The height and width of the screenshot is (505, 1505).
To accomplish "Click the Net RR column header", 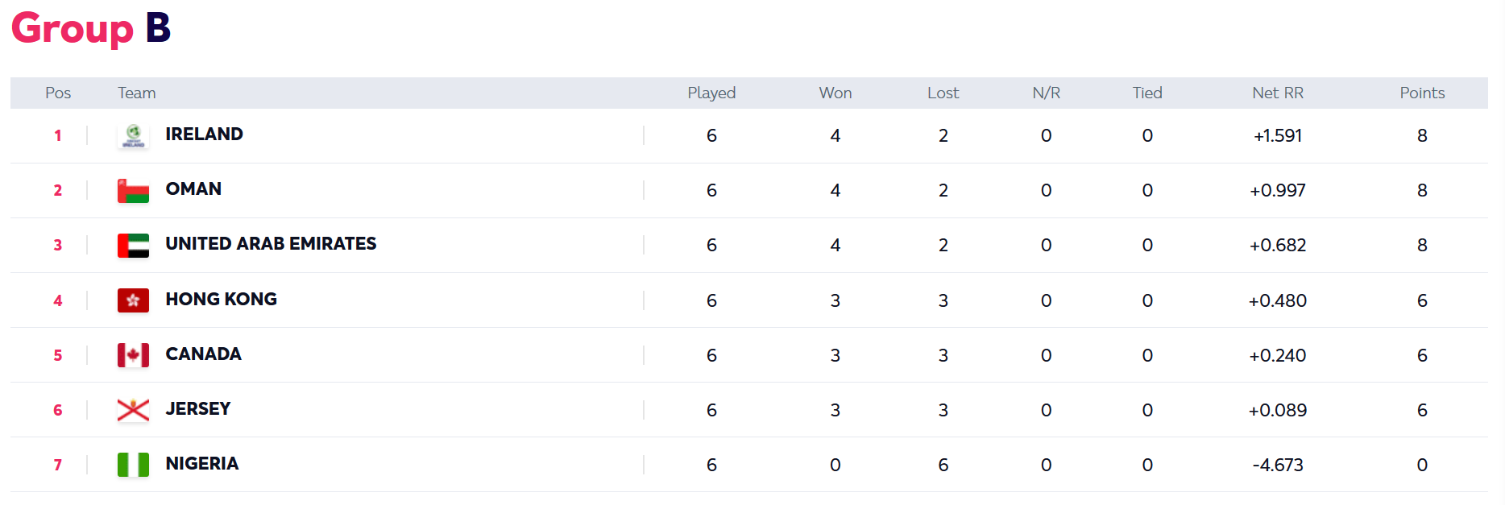I will [1277, 93].
